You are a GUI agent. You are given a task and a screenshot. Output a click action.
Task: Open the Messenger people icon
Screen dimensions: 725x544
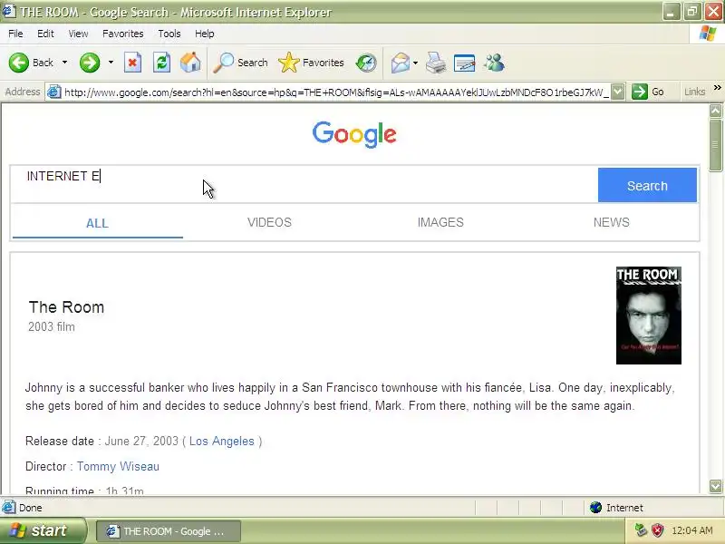pos(494,63)
